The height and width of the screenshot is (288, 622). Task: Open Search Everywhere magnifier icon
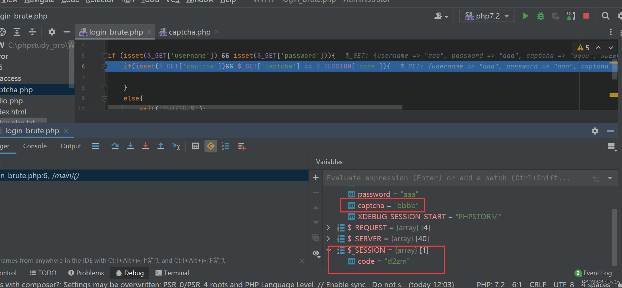click(x=606, y=16)
